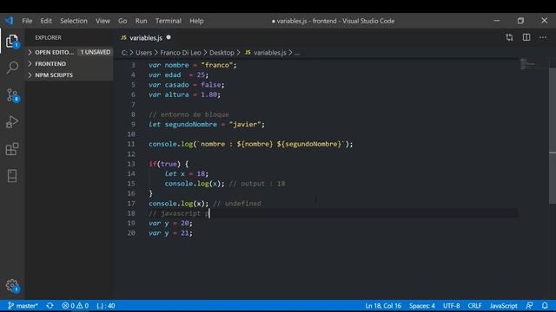Open the Run menu
Image resolution: width=556 pixels, height=312 pixels.
(x=141, y=21)
